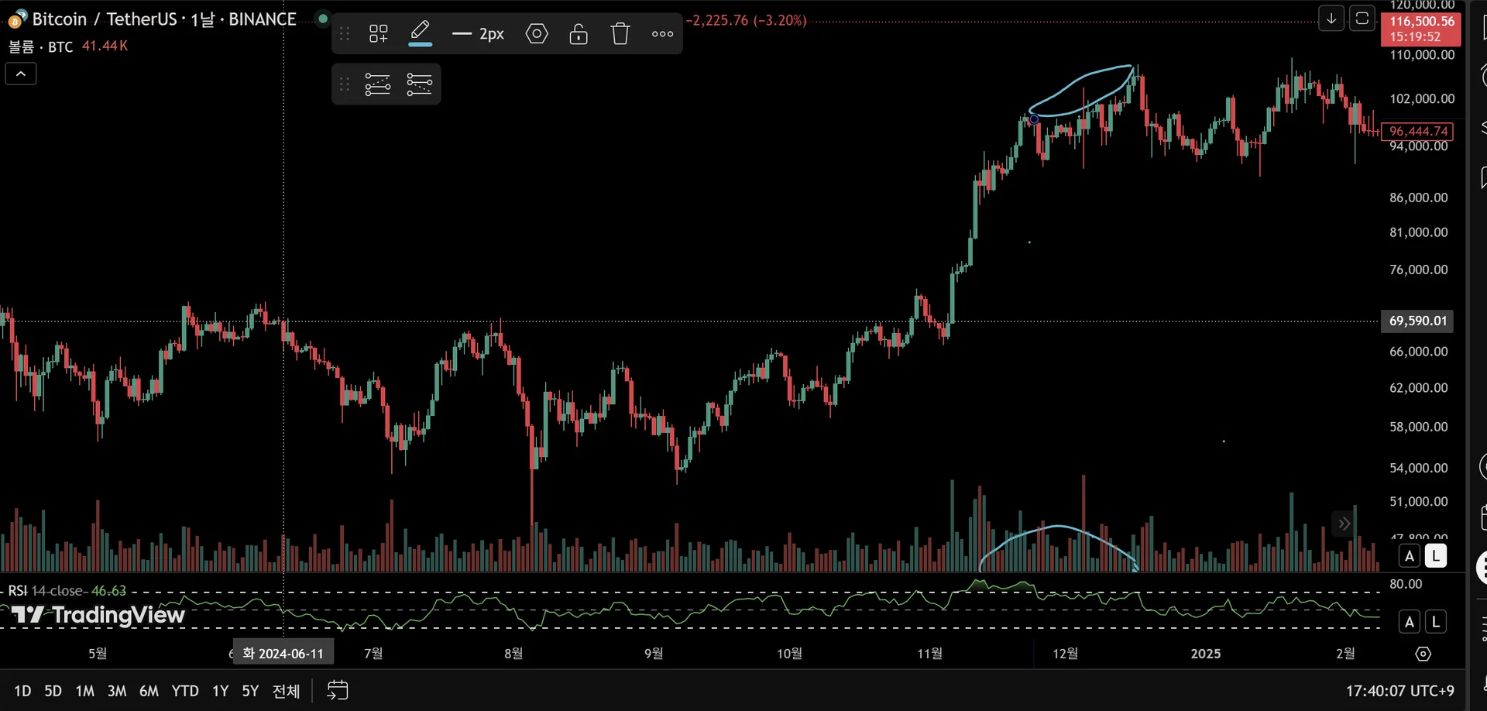The height and width of the screenshot is (711, 1487).
Task: Click the 76,000.00 price axis label
Action: (x=1418, y=270)
